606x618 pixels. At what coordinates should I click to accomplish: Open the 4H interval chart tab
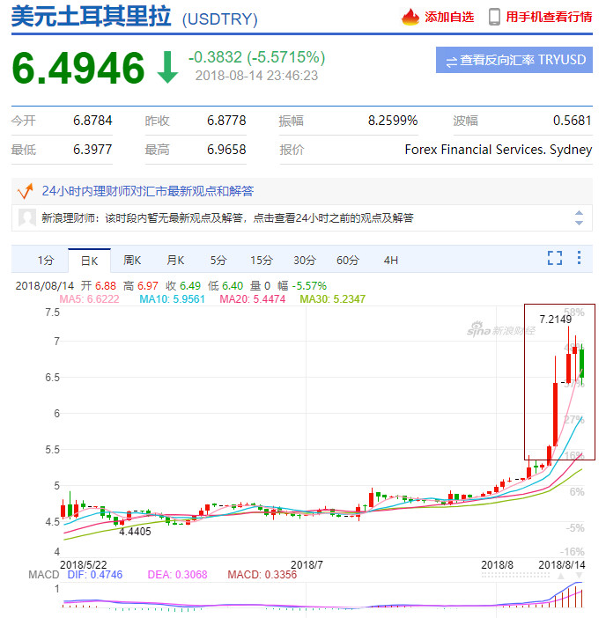tap(391, 260)
